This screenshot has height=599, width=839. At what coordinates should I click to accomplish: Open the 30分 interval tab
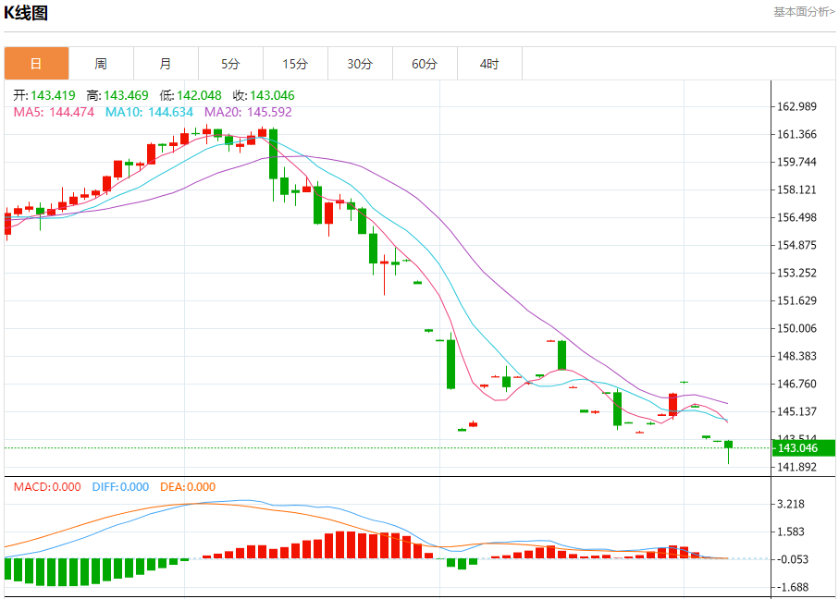click(360, 64)
